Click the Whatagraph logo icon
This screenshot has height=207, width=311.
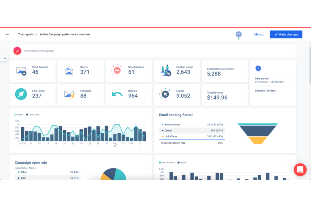coord(17,51)
